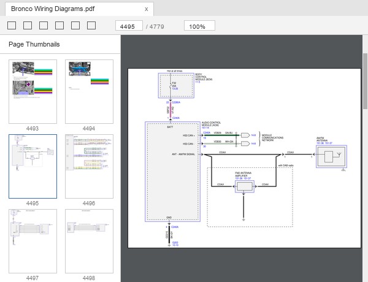Click the WH-GN wire color label

[229, 142]
